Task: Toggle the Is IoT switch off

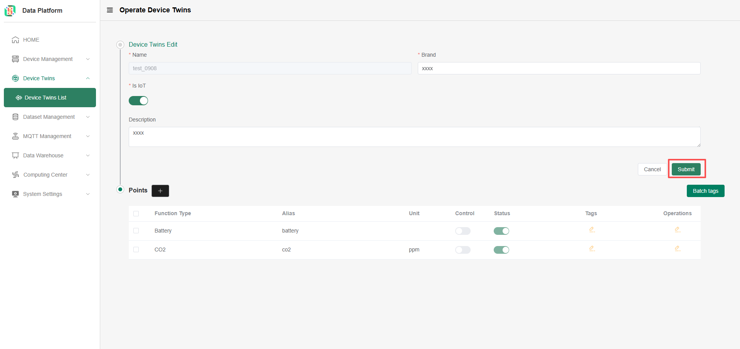Action: click(x=138, y=101)
